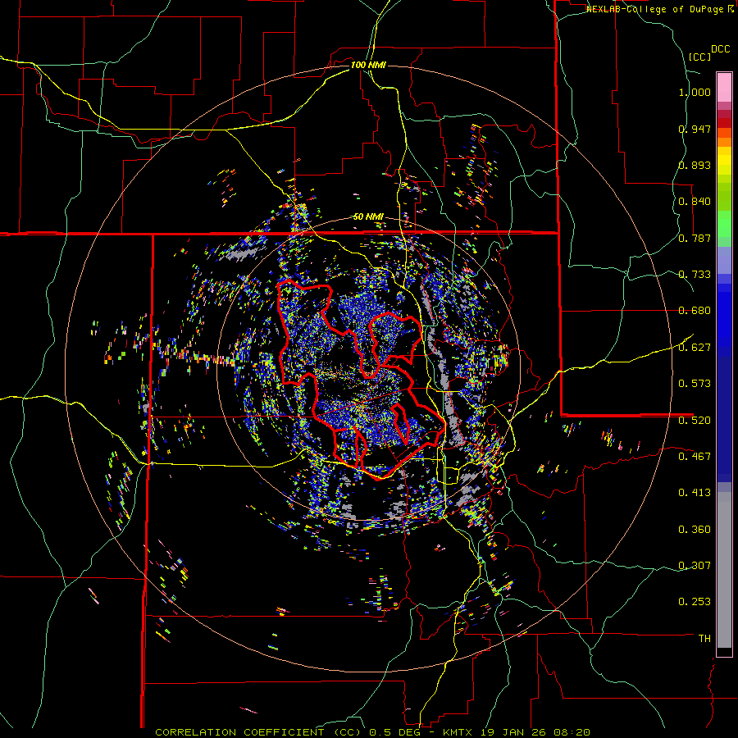Select the 0.840 scale value
The image size is (738, 738).
coord(695,202)
